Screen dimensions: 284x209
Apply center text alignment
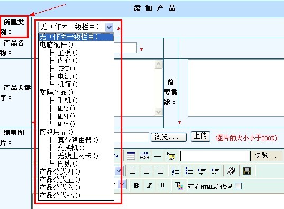point(146,170)
